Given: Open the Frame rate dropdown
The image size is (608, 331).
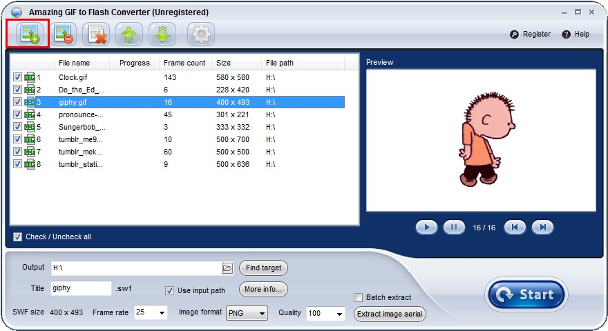Looking at the screenshot, I should point(162,312).
